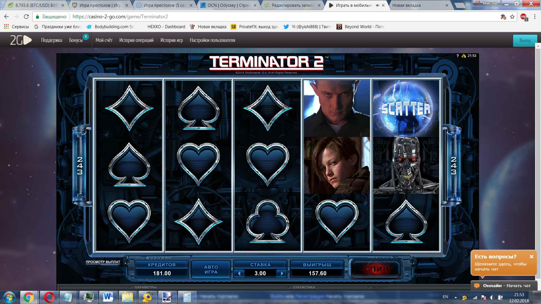Open the Онлайн - Начать чат bar
The height and width of the screenshot is (304, 541).
pyautogui.click(x=504, y=286)
